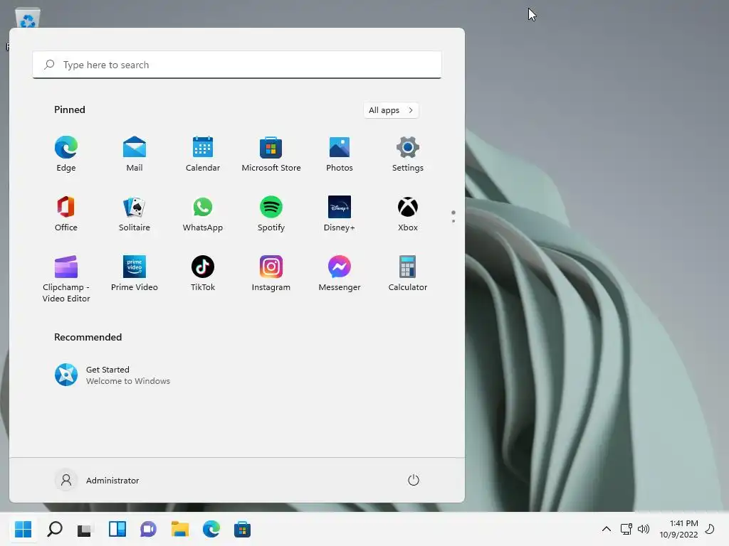Screen dimensions: 729x546
Task: Launch the Xbox app
Action: click(408, 213)
